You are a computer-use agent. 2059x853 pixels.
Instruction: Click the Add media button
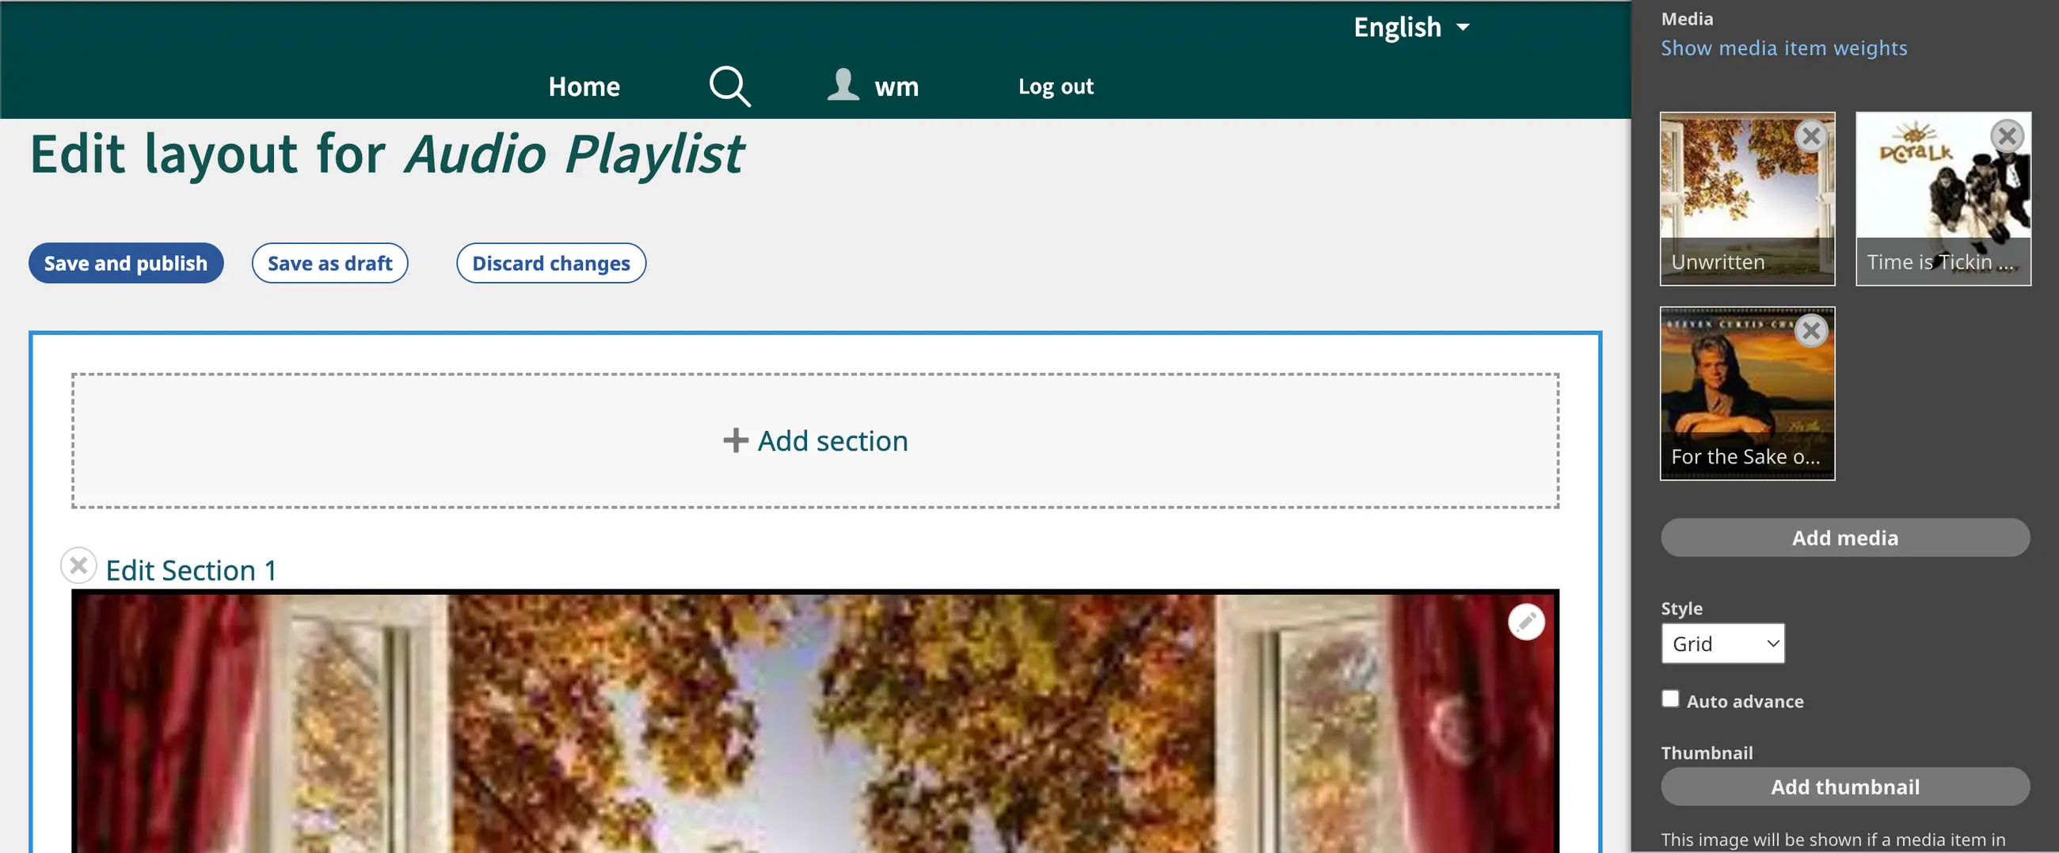pyautogui.click(x=1844, y=538)
